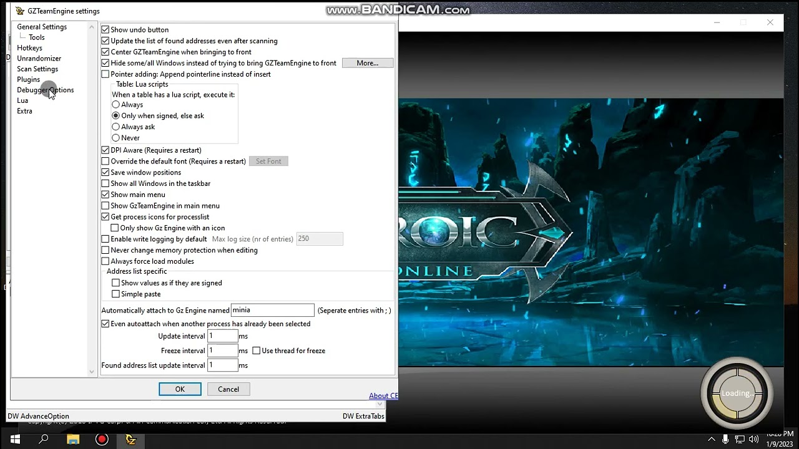Image resolution: width=799 pixels, height=449 pixels.
Task: Enable Show GzTeamEngine in main menu
Action: pyautogui.click(x=105, y=206)
